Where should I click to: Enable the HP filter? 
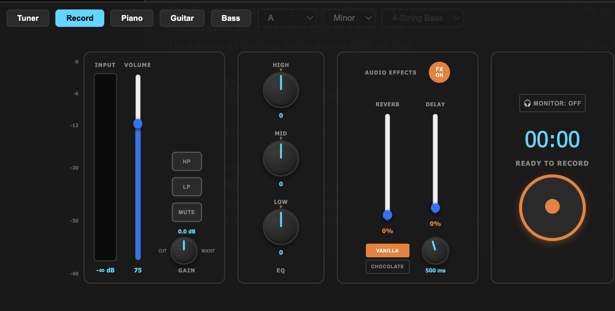[187, 162]
